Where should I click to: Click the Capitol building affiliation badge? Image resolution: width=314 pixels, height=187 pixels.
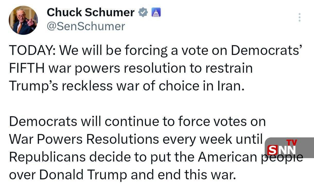coord(156,12)
